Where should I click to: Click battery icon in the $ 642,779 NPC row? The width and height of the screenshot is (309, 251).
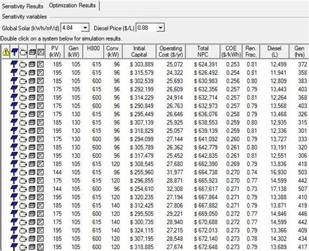[x=32, y=147]
